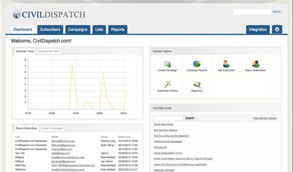The height and width of the screenshot is (172, 293).
Task: Open the Remote API help link
Action: (160, 147)
